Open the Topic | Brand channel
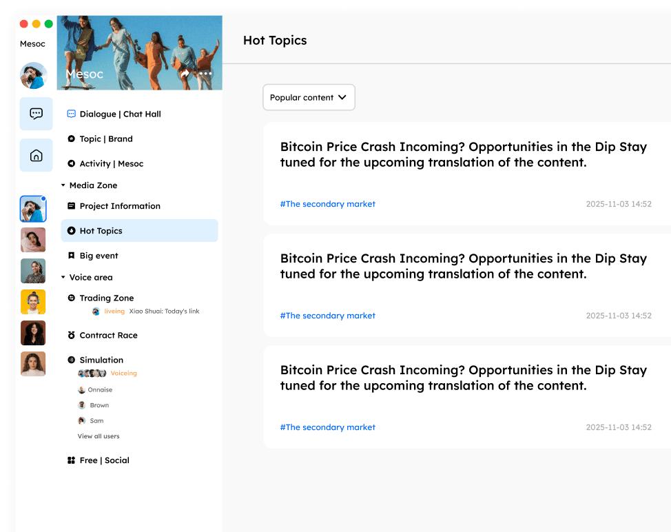This screenshot has height=532, width=671. (x=105, y=139)
